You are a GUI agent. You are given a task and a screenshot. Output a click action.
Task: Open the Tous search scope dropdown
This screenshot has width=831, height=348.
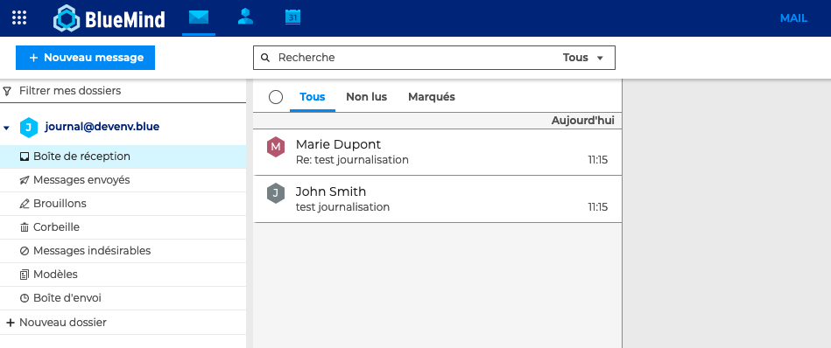click(583, 58)
